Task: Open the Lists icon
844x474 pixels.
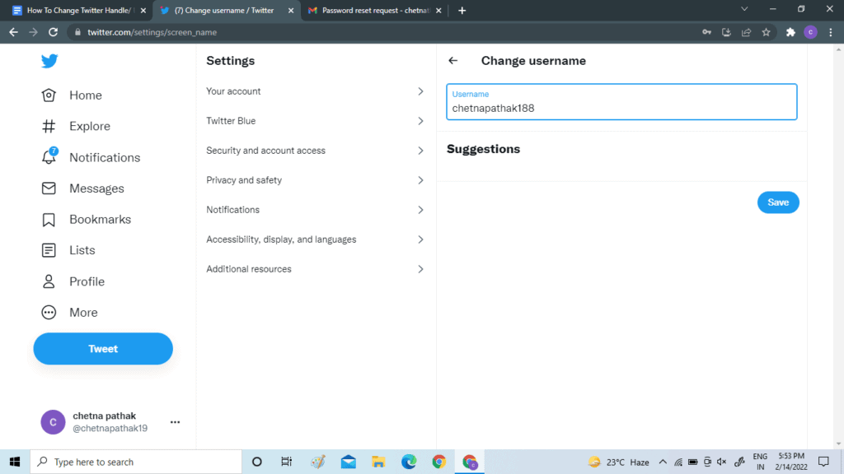Action: (x=49, y=250)
